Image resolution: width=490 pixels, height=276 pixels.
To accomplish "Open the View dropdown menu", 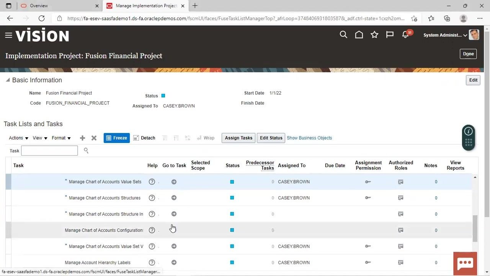I will click(x=40, y=138).
